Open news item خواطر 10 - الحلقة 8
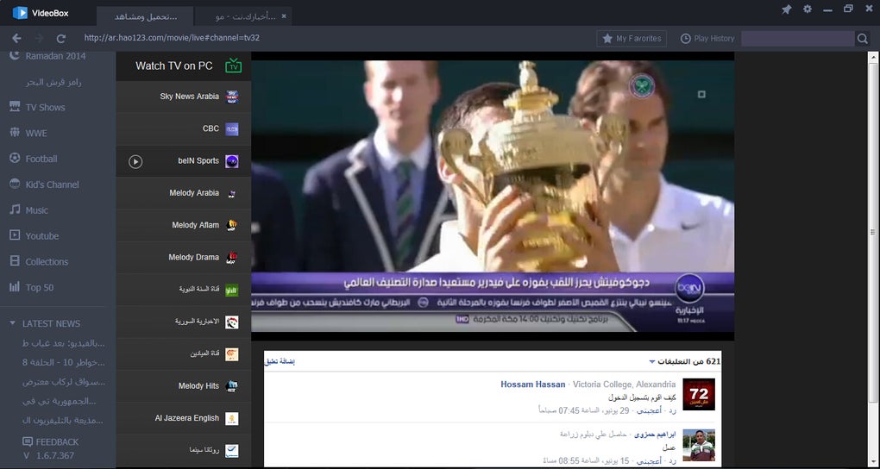 pyautogui.click(x=64, y=362)
